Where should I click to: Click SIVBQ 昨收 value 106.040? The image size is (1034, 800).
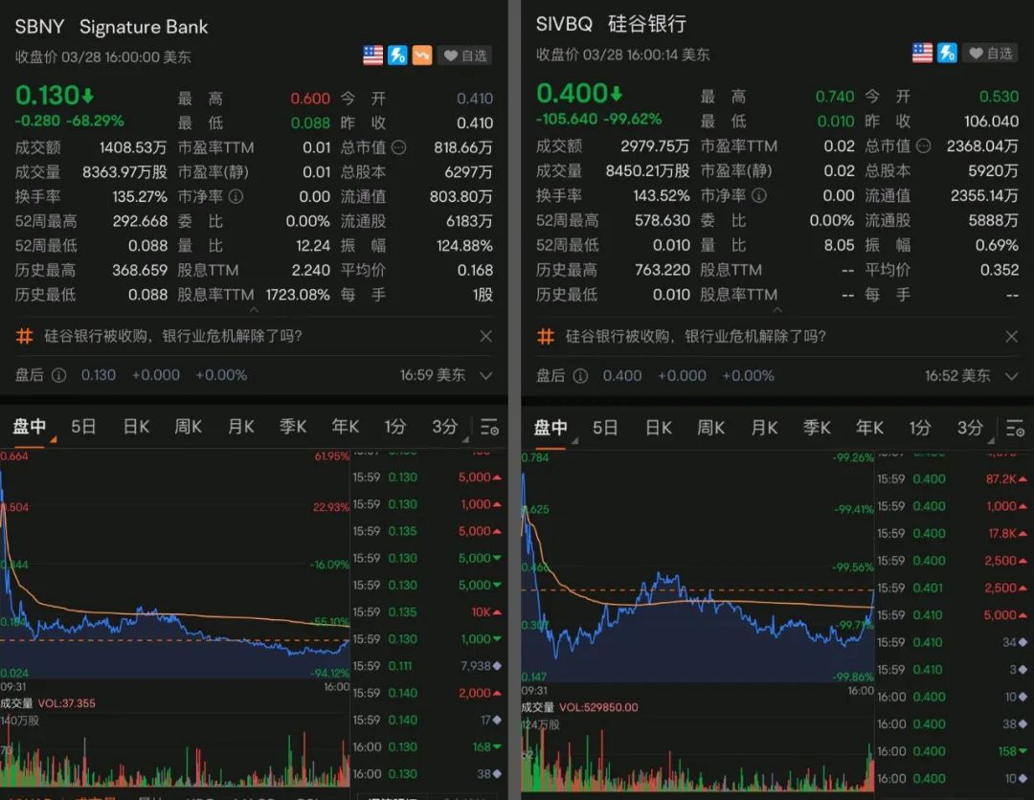pyautogui.click(x=991, y=122)
